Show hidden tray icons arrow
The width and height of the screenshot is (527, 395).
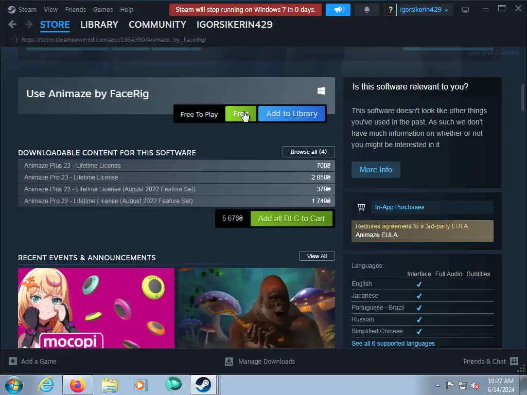click(x=437, y=385)
